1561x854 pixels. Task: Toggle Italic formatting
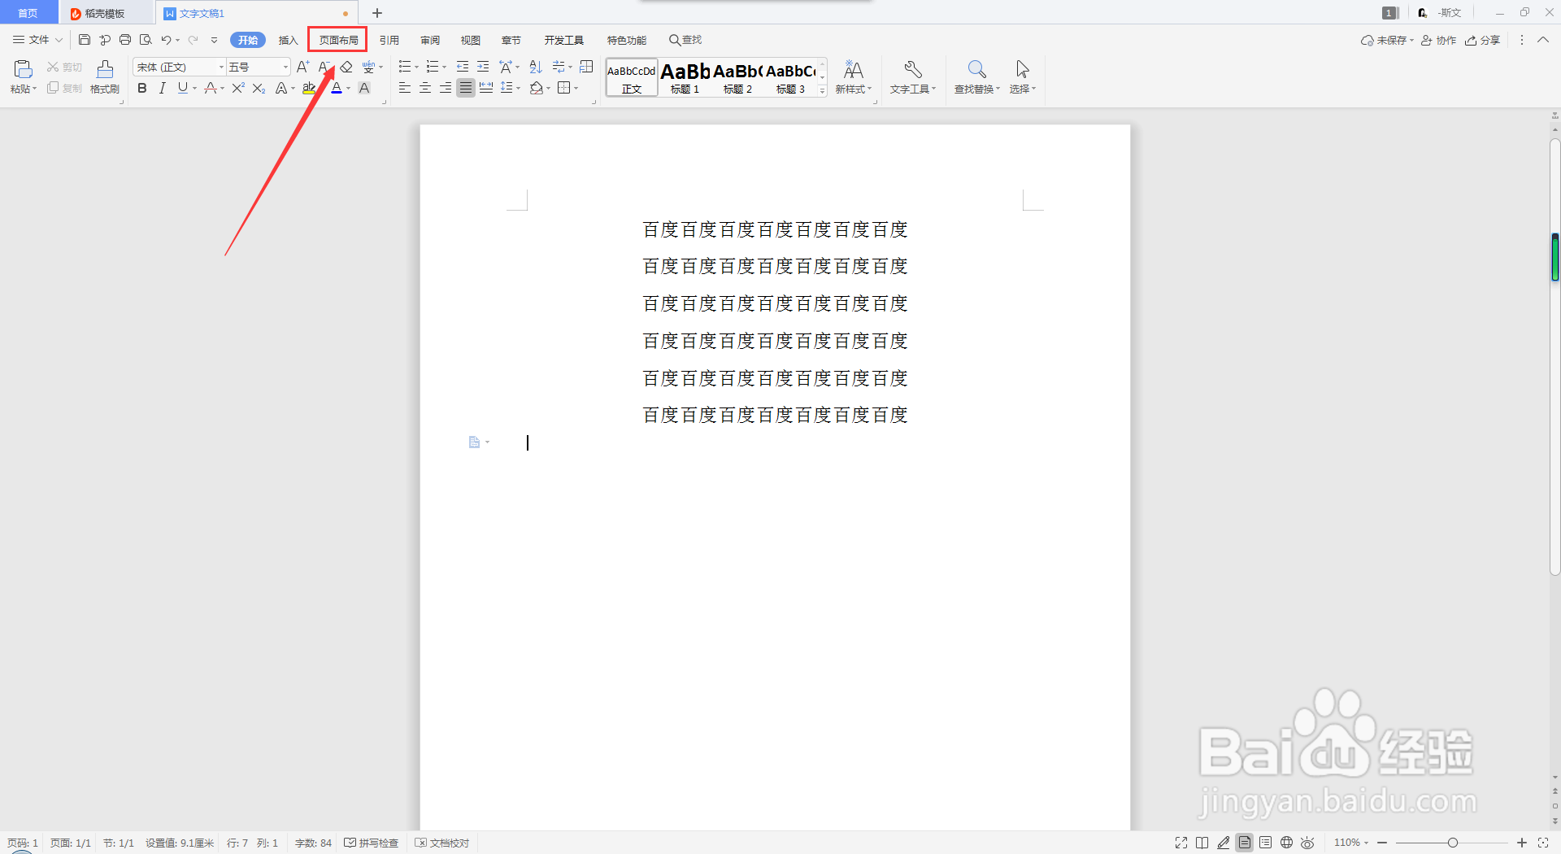point(162,88)
